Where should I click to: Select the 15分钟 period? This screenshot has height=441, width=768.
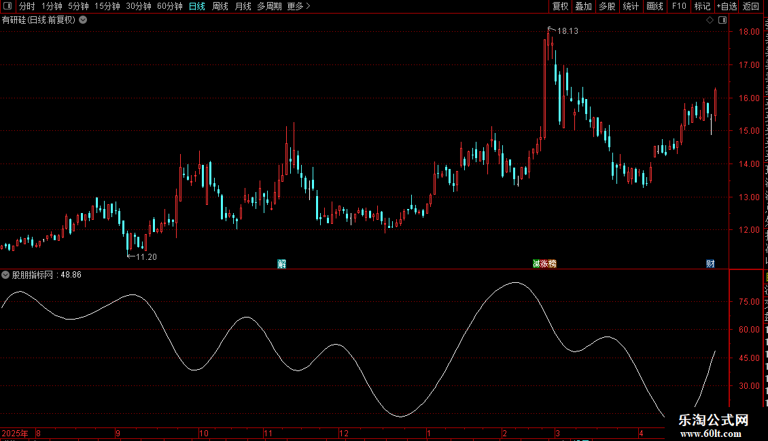107,6
